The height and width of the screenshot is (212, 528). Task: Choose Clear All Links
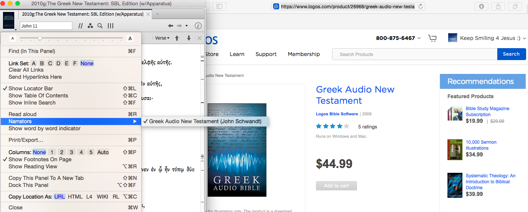click(x=26, y=70)
